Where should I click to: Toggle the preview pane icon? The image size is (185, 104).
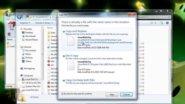[x=161, y=23]
